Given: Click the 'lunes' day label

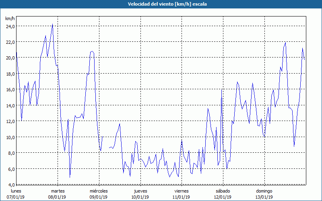Looking at the screenshot, I should coord(16,191).
